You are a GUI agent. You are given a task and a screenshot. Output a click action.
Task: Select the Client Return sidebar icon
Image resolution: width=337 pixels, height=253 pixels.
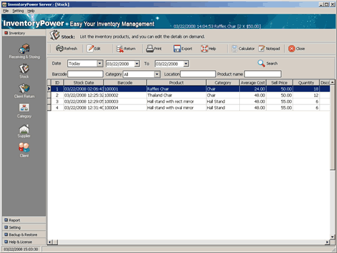[24, 88]
